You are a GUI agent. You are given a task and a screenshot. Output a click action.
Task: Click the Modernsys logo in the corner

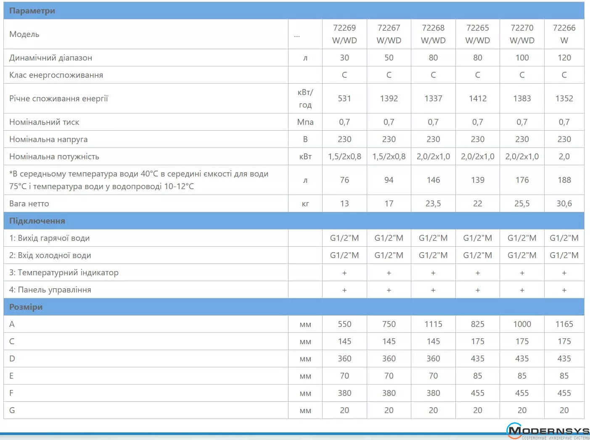pyautogui.click(x=548, y=431)
